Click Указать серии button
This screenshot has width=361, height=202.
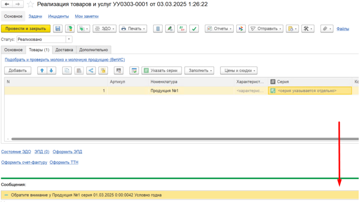pos(161,71)
